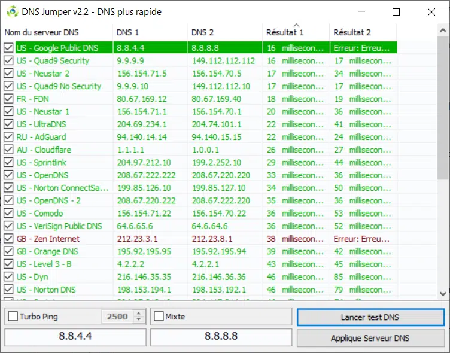Uncheck the GB - Zen Internet checkbox
Viewport: 450px width, 353px height.
(x=8, y=239)
